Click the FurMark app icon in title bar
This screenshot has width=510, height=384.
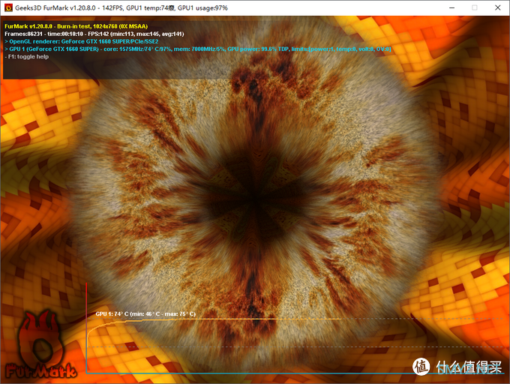[x=8, y=7]
